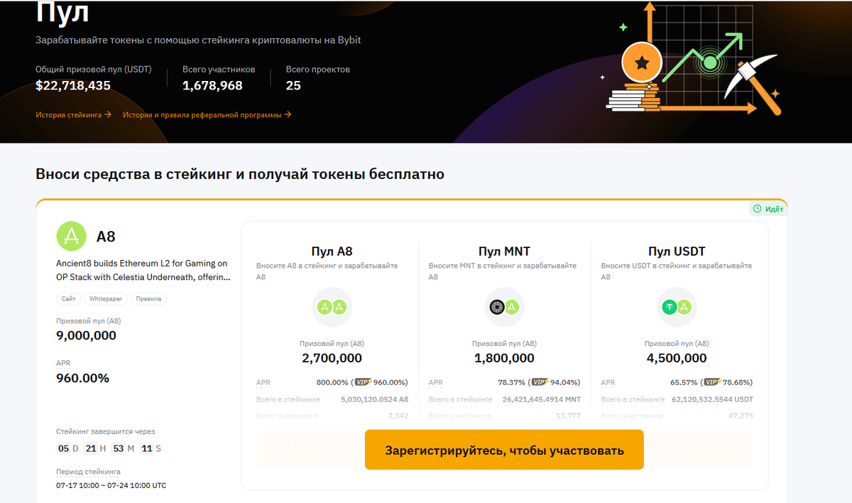The width and height of the screenshot is (852, 503).
Task: Click the Всего проектов value 25
Action: click(x=293, y=86)
